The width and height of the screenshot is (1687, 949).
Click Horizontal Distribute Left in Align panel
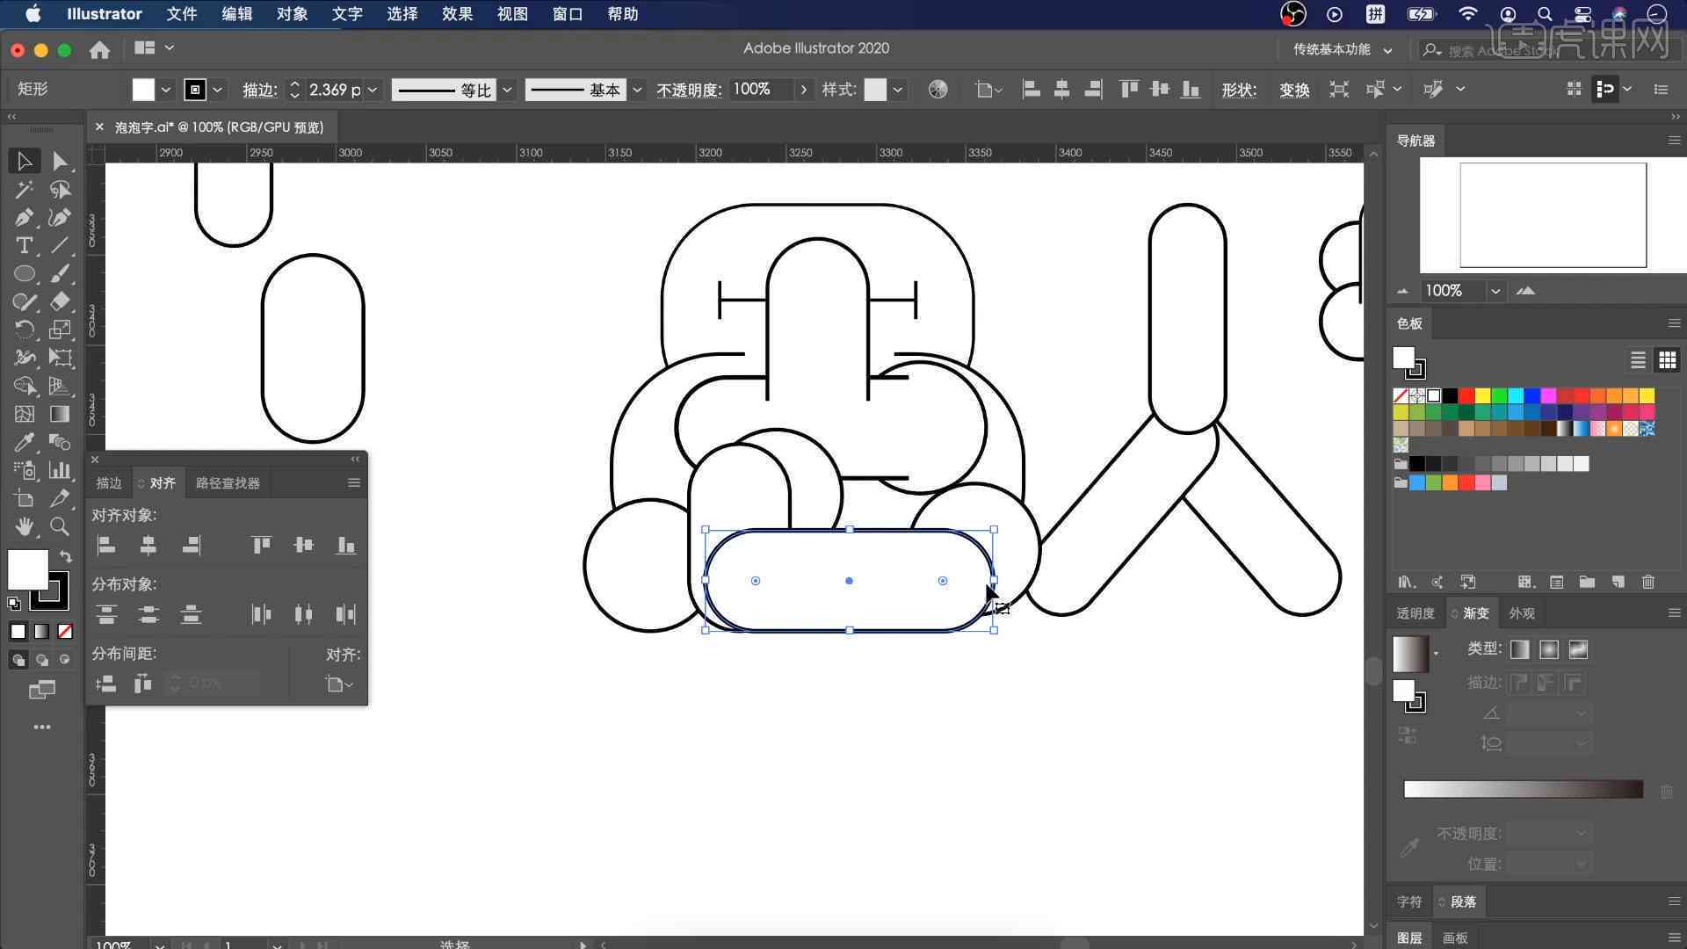tap(261, 614)
